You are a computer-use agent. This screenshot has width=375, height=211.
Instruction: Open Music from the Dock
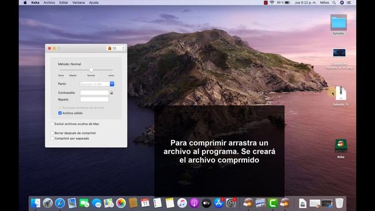182,203
